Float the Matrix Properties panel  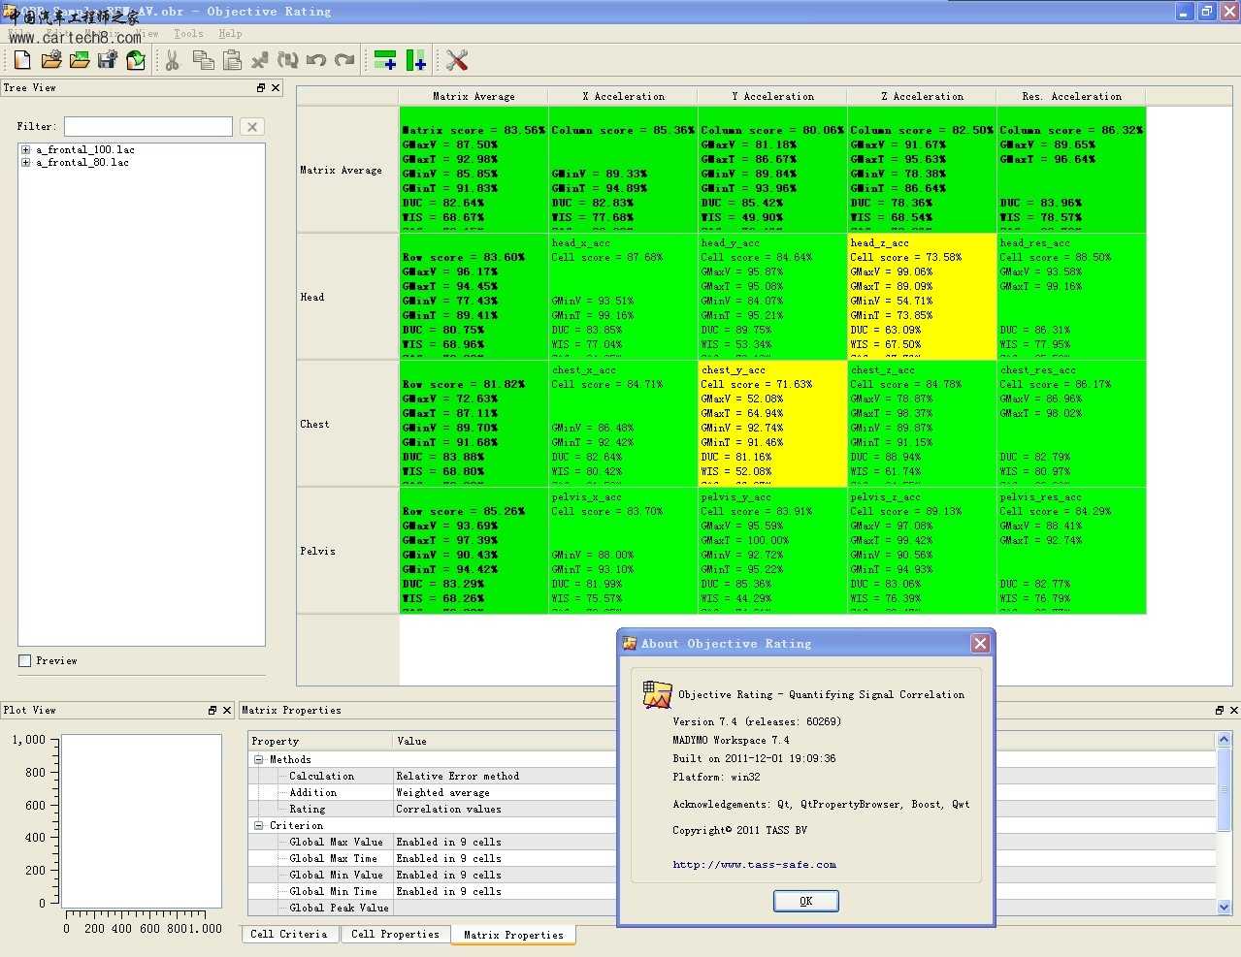click(1220, 711)
